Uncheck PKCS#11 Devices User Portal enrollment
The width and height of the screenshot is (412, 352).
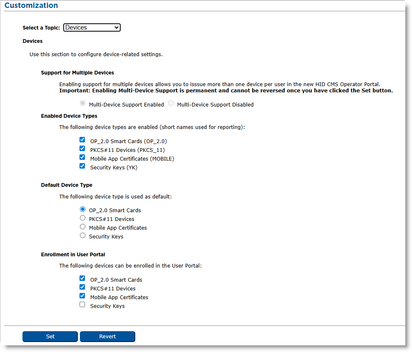click(82, 287)
